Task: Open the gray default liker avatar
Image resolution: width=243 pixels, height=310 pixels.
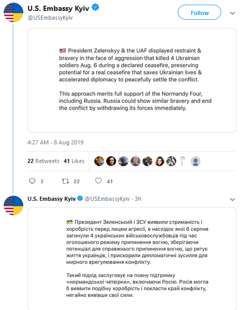Action: [195, 161]
